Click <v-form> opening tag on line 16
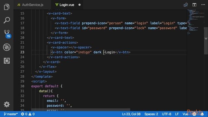The width and height of the screenshot is (208, 117). coord(58,18)
